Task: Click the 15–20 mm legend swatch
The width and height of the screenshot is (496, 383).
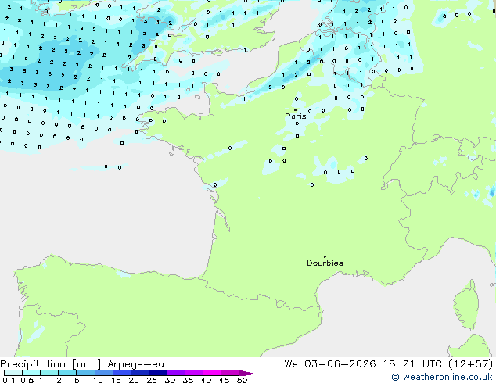Action: [x=122, y=373]
